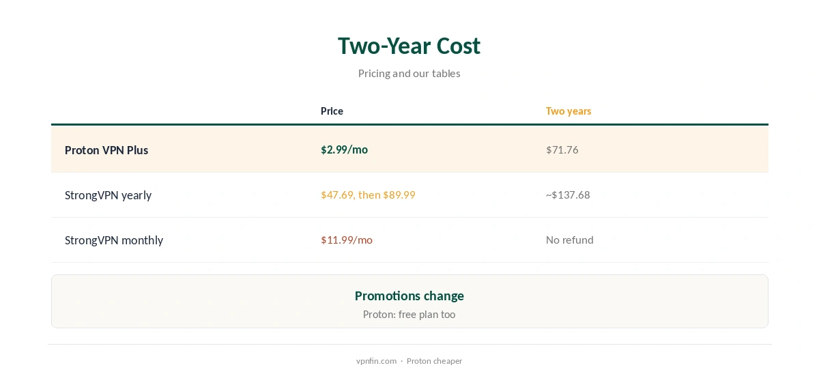Click the "Proton cheaper" footer text
Image resolution: width=819 pixels, height=374 pixels.
point(434,361)
